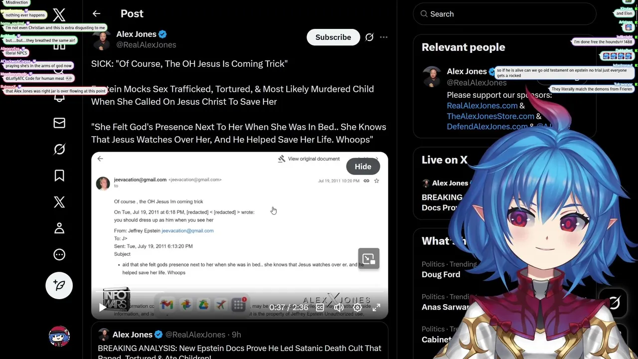This screenshot has width=638, height=359.
Task: Click the 'Live on X' heading
Action: click(445, 160)
